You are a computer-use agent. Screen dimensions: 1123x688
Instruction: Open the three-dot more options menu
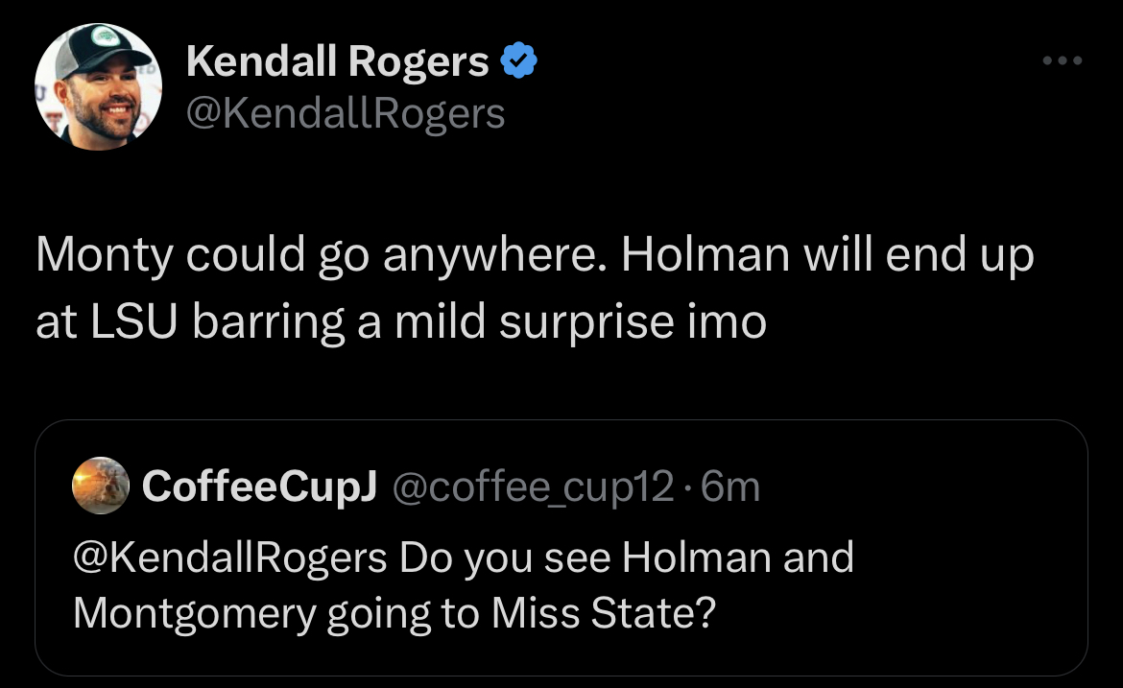click(x=1063, y=62)
